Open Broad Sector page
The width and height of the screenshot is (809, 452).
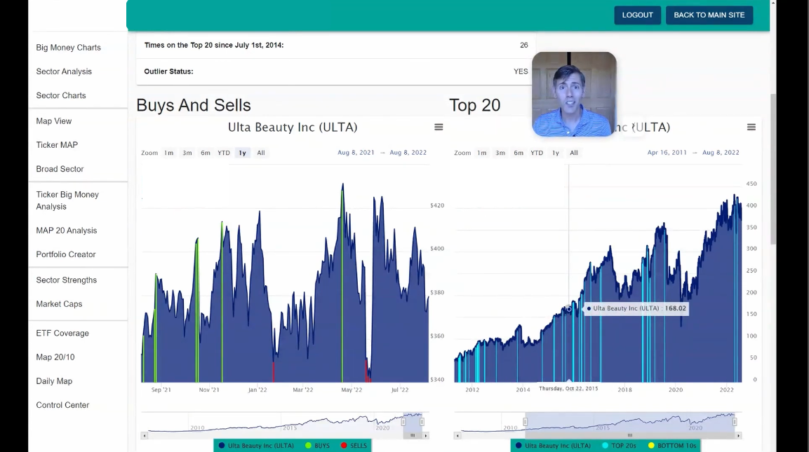point(60,169)
